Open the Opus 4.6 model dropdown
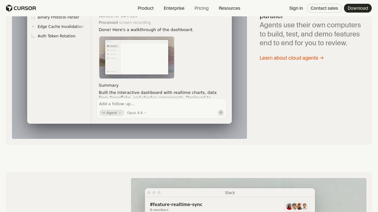 coord(137,113)
